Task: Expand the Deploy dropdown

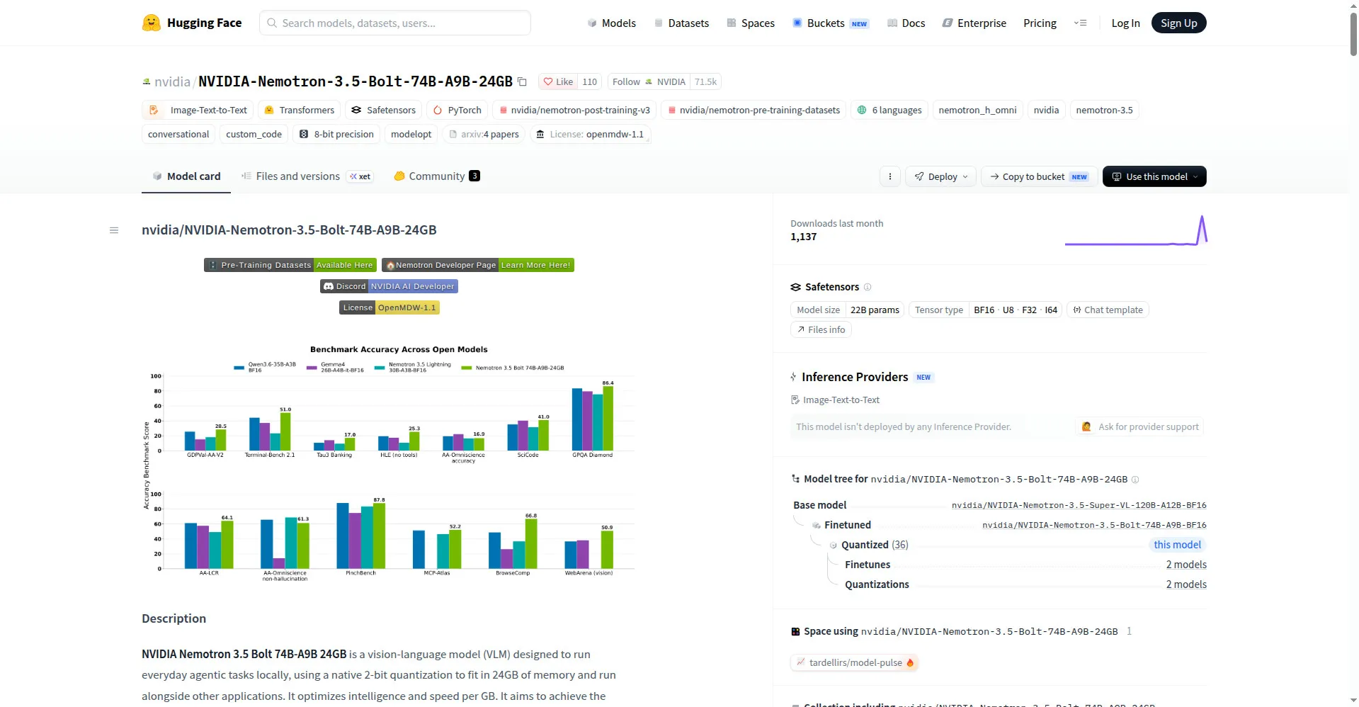Action: point(940,176)
